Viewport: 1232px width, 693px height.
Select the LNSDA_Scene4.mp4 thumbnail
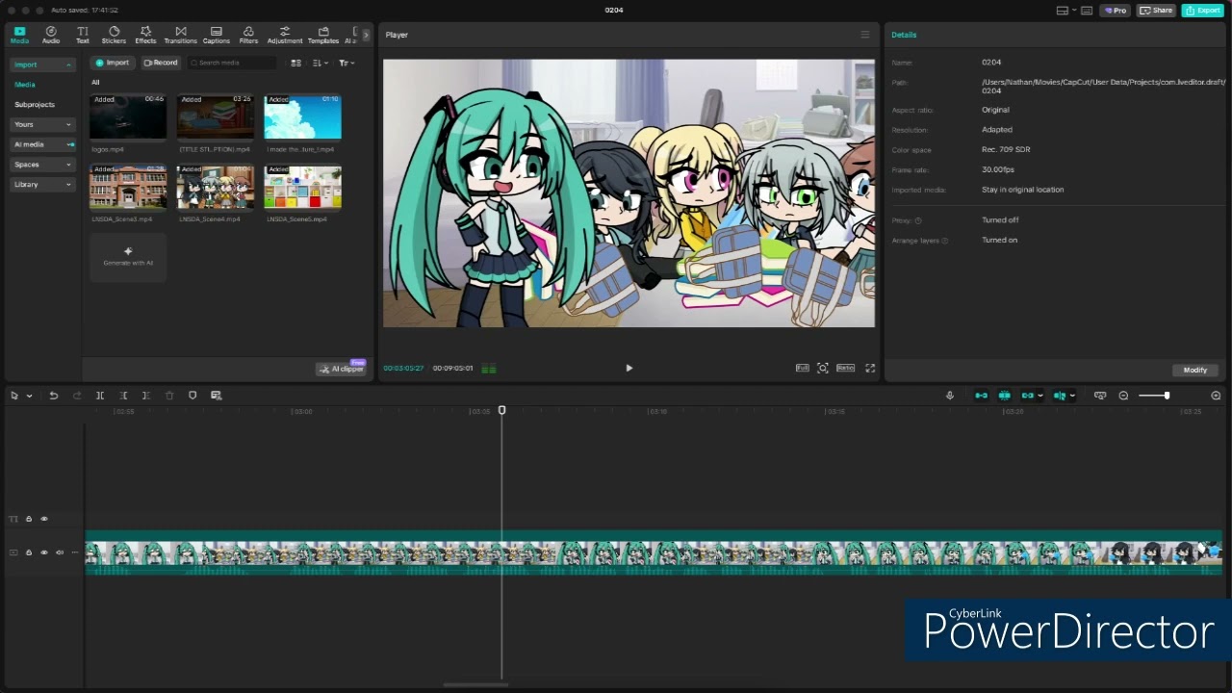pyautogui.click(x=216, y=188)
